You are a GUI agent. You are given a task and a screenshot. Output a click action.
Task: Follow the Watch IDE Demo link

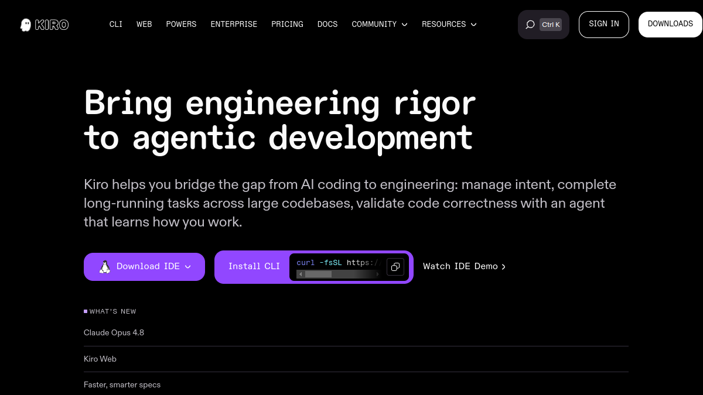(464, 266)
